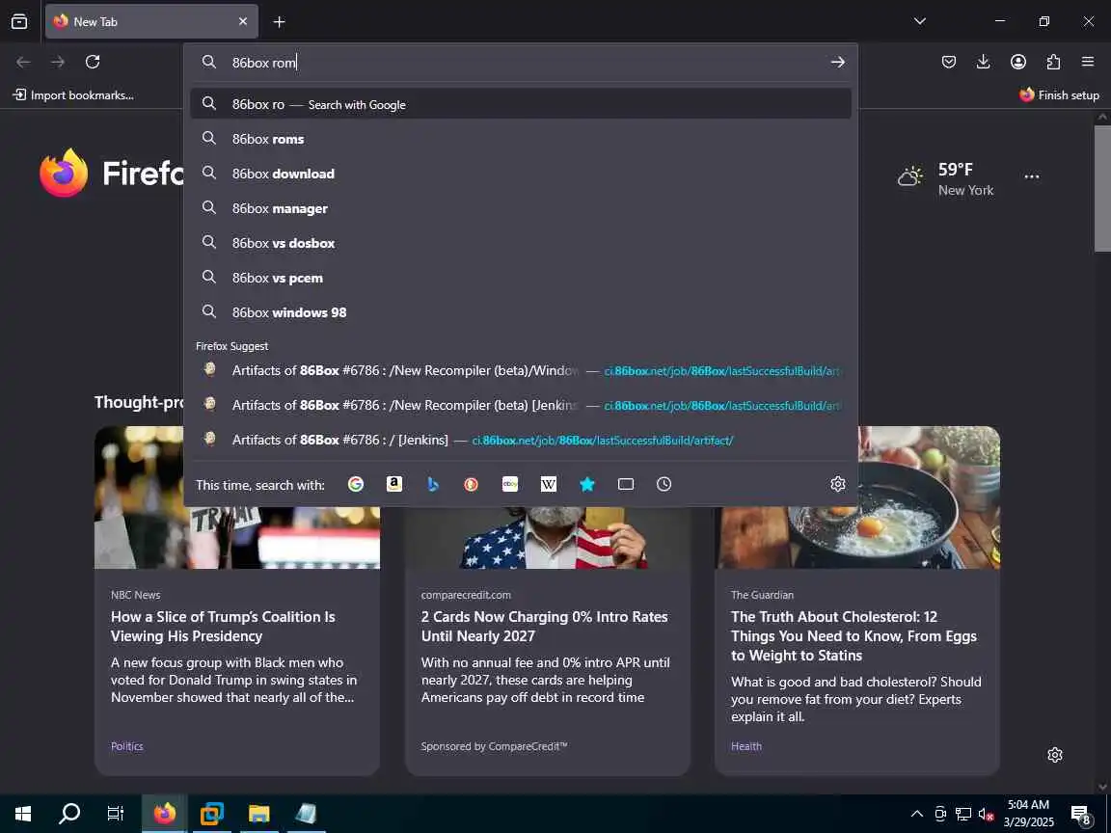The image size is (1111, 833).
Task: Click the 59°F New York weather widget
Action: pos(946,178)
